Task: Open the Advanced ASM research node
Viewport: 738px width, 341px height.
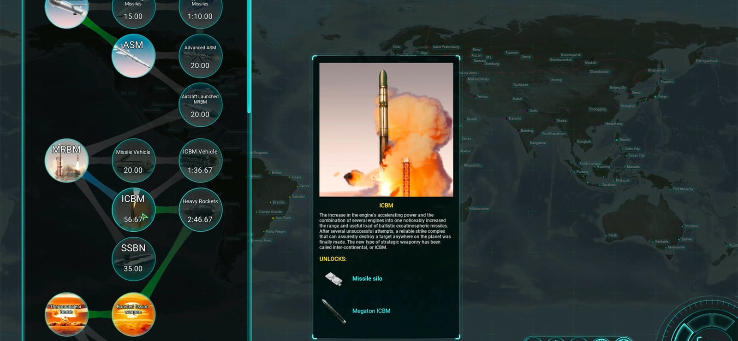Action: (200, 56)
